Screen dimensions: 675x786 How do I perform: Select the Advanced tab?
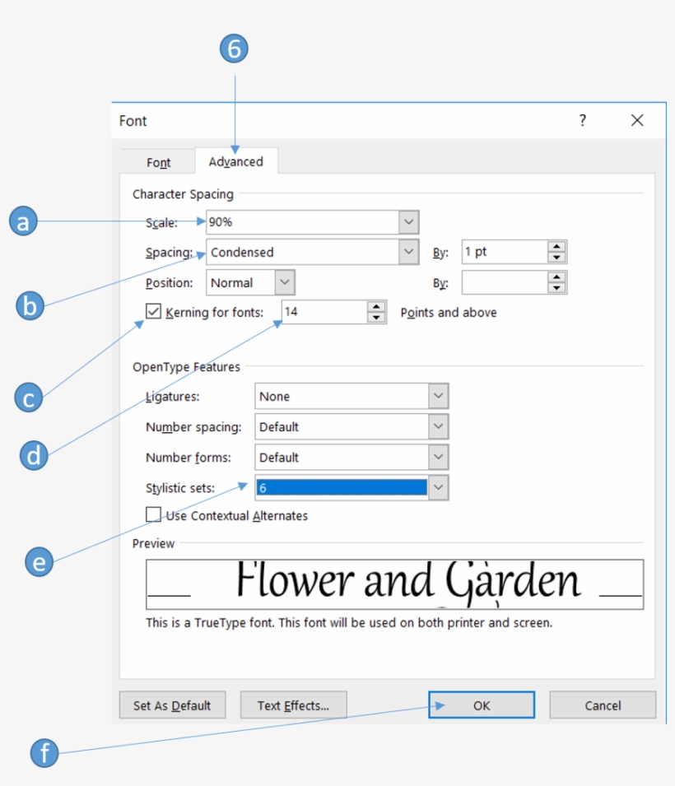pyautogui.click(x=235, y=162)
